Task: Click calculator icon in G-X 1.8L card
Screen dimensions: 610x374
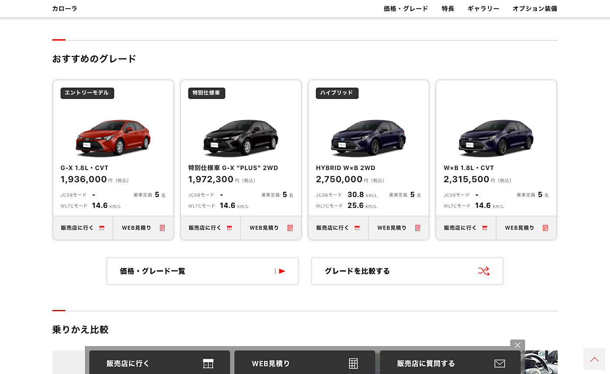Action: [x=163, y=228]
